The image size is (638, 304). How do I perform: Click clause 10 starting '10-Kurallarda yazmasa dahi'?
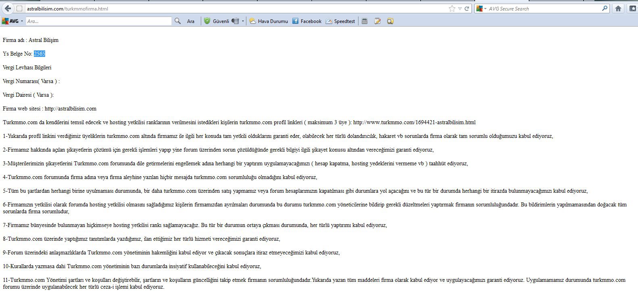[132, 266]
